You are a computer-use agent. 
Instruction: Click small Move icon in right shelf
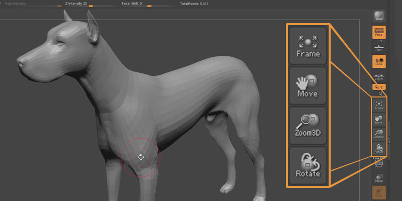coord(379,120)
